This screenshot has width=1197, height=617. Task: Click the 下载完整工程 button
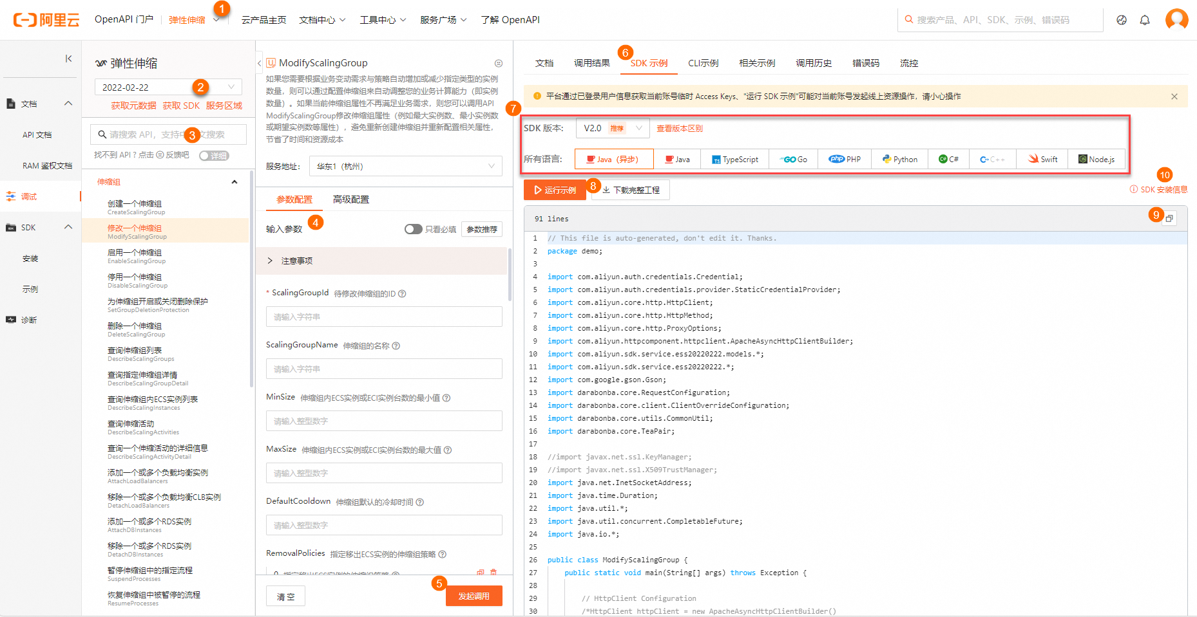tap(631, 190)
